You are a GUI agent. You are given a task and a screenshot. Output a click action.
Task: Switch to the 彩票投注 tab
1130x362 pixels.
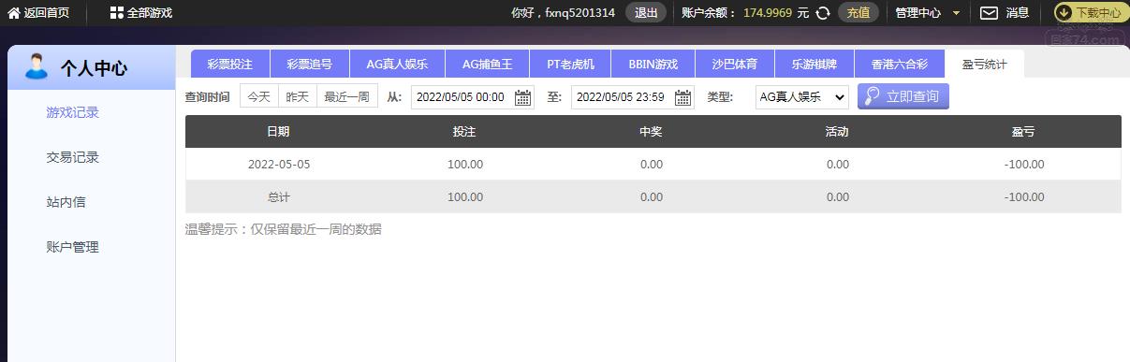(229, 65)
